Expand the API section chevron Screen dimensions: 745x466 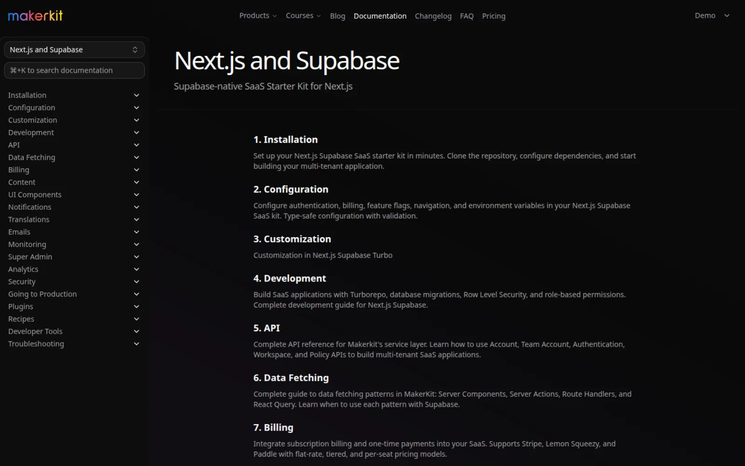click(136, 145)
